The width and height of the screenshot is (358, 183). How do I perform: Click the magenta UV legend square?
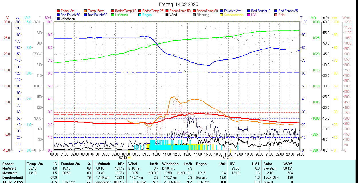[x=249, y=15]
